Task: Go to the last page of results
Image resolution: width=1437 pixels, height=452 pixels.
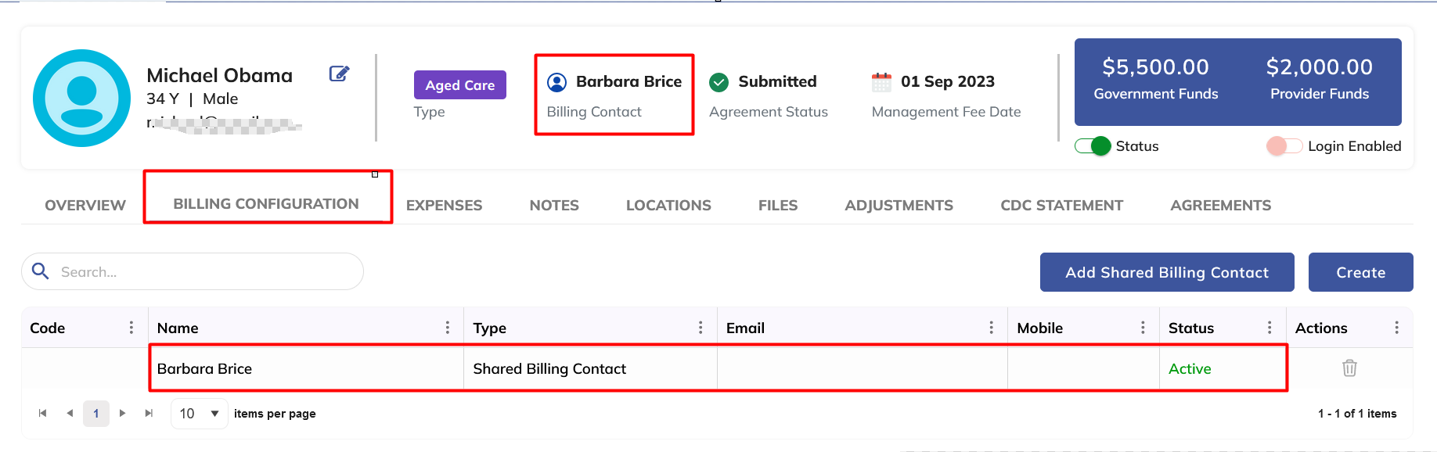Action: 149,413
